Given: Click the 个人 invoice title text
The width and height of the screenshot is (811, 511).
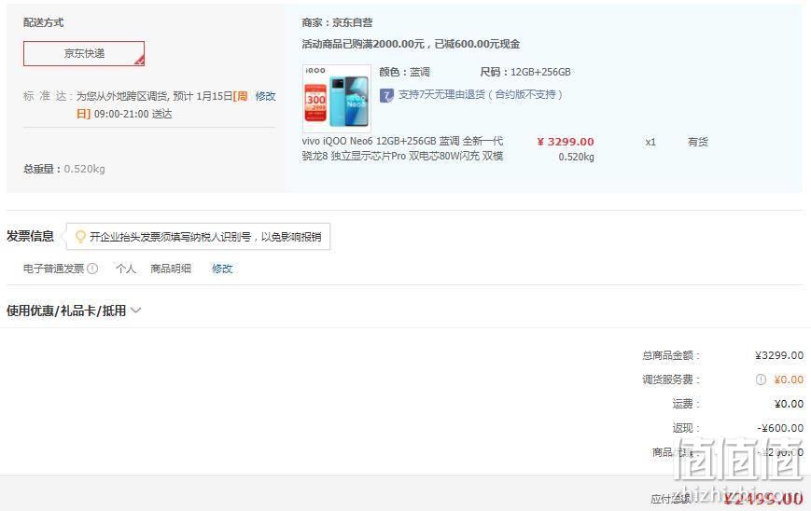Looking at the screenshot, I should coord(126,269).
